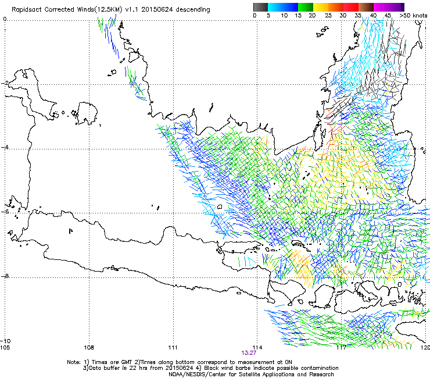Click the NOAA/NESDIS credit line
Viewport: 430px width, 378px height.
click(251, 375)
